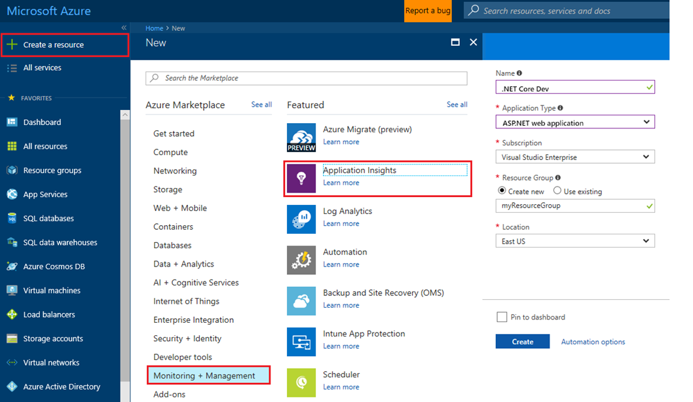Click the Resource Group name field
Viewport: 693px width, 402px height.
tap(575, 206)
